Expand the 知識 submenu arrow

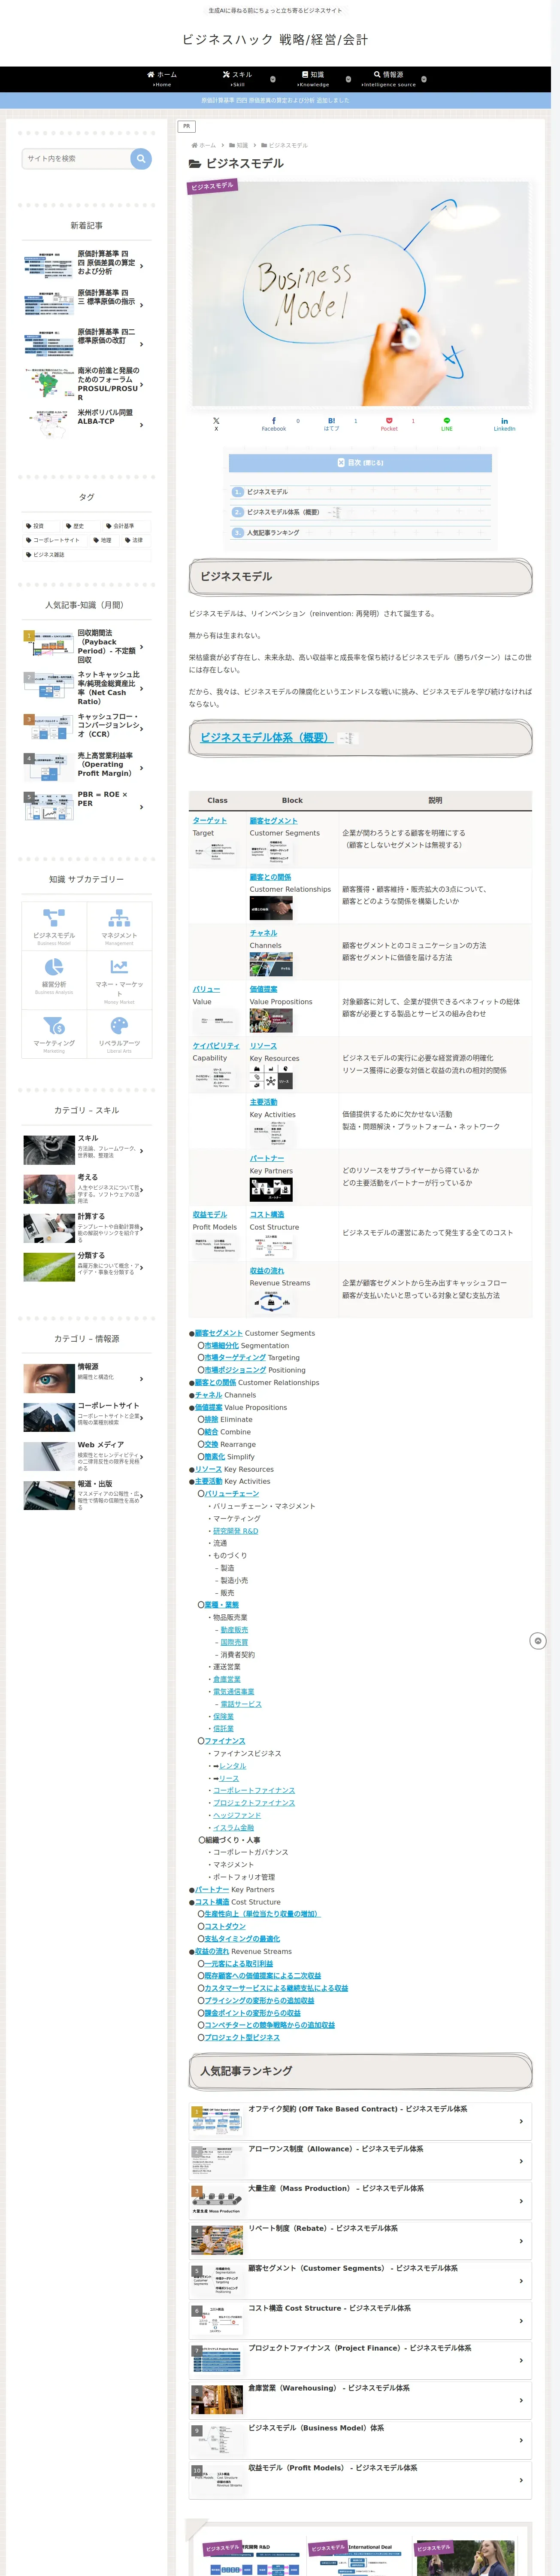tap(348, 78)
